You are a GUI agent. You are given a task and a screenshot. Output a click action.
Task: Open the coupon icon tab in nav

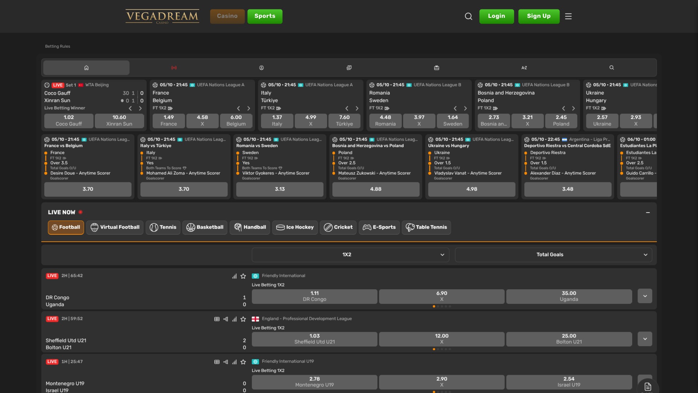[349, 68]
